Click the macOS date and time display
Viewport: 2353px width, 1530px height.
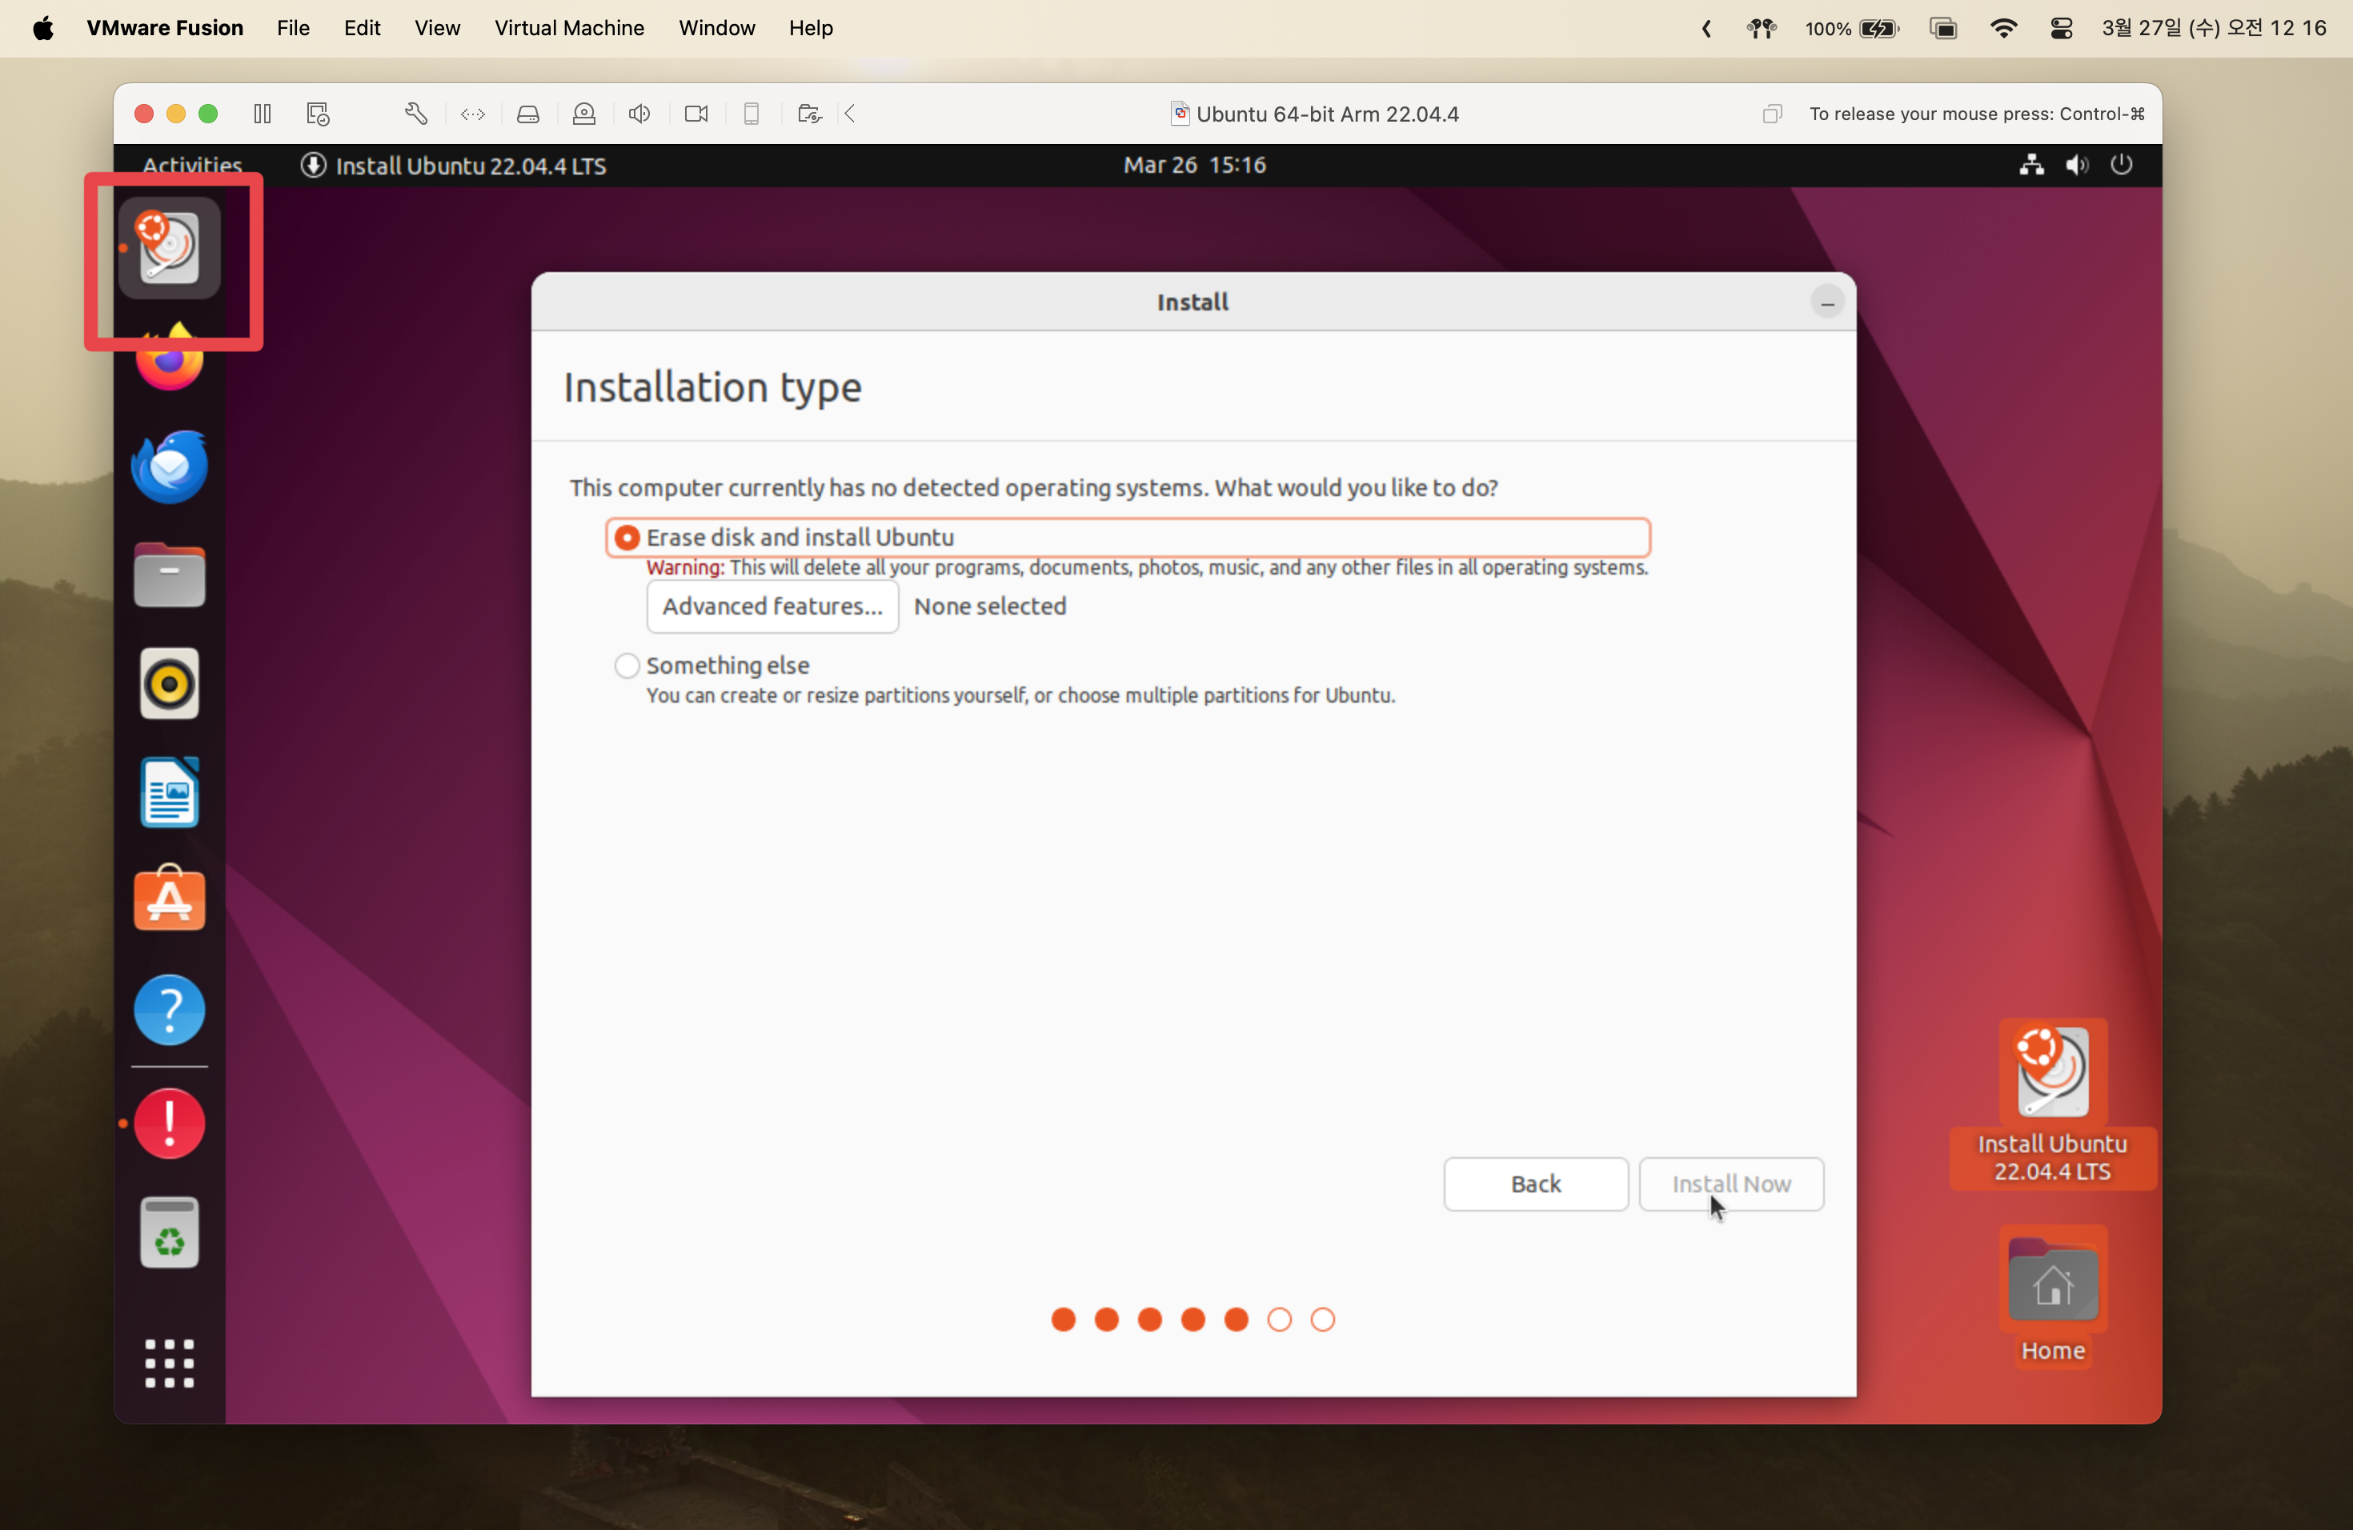click(x=2214, y=28)
